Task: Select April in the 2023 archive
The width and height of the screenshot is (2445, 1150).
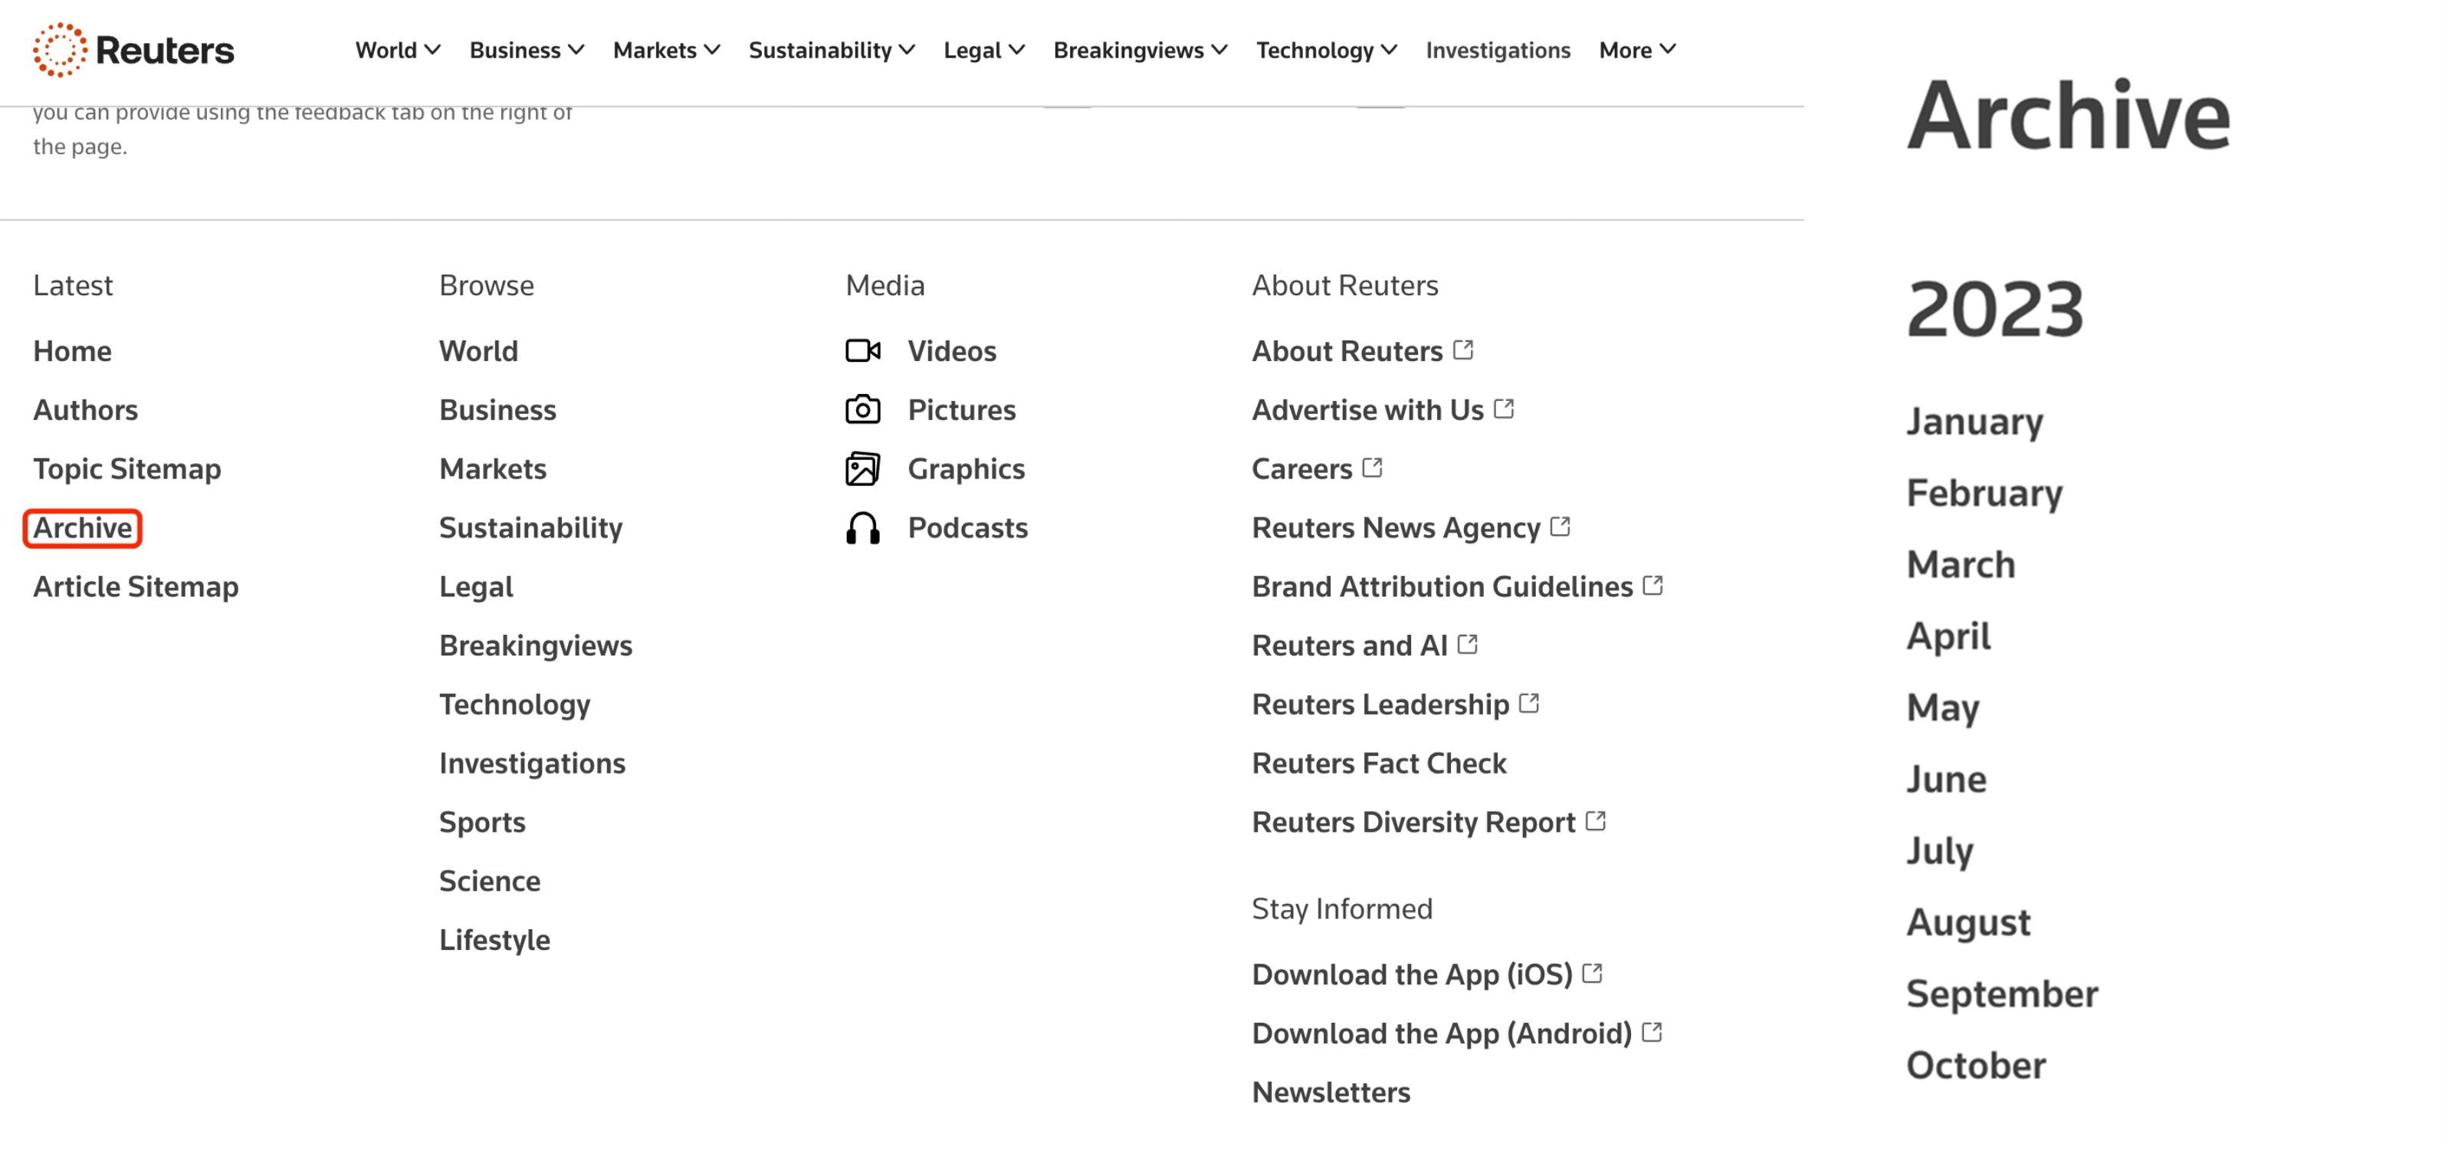Action: pyautogui.click(x=1948, y=636)
